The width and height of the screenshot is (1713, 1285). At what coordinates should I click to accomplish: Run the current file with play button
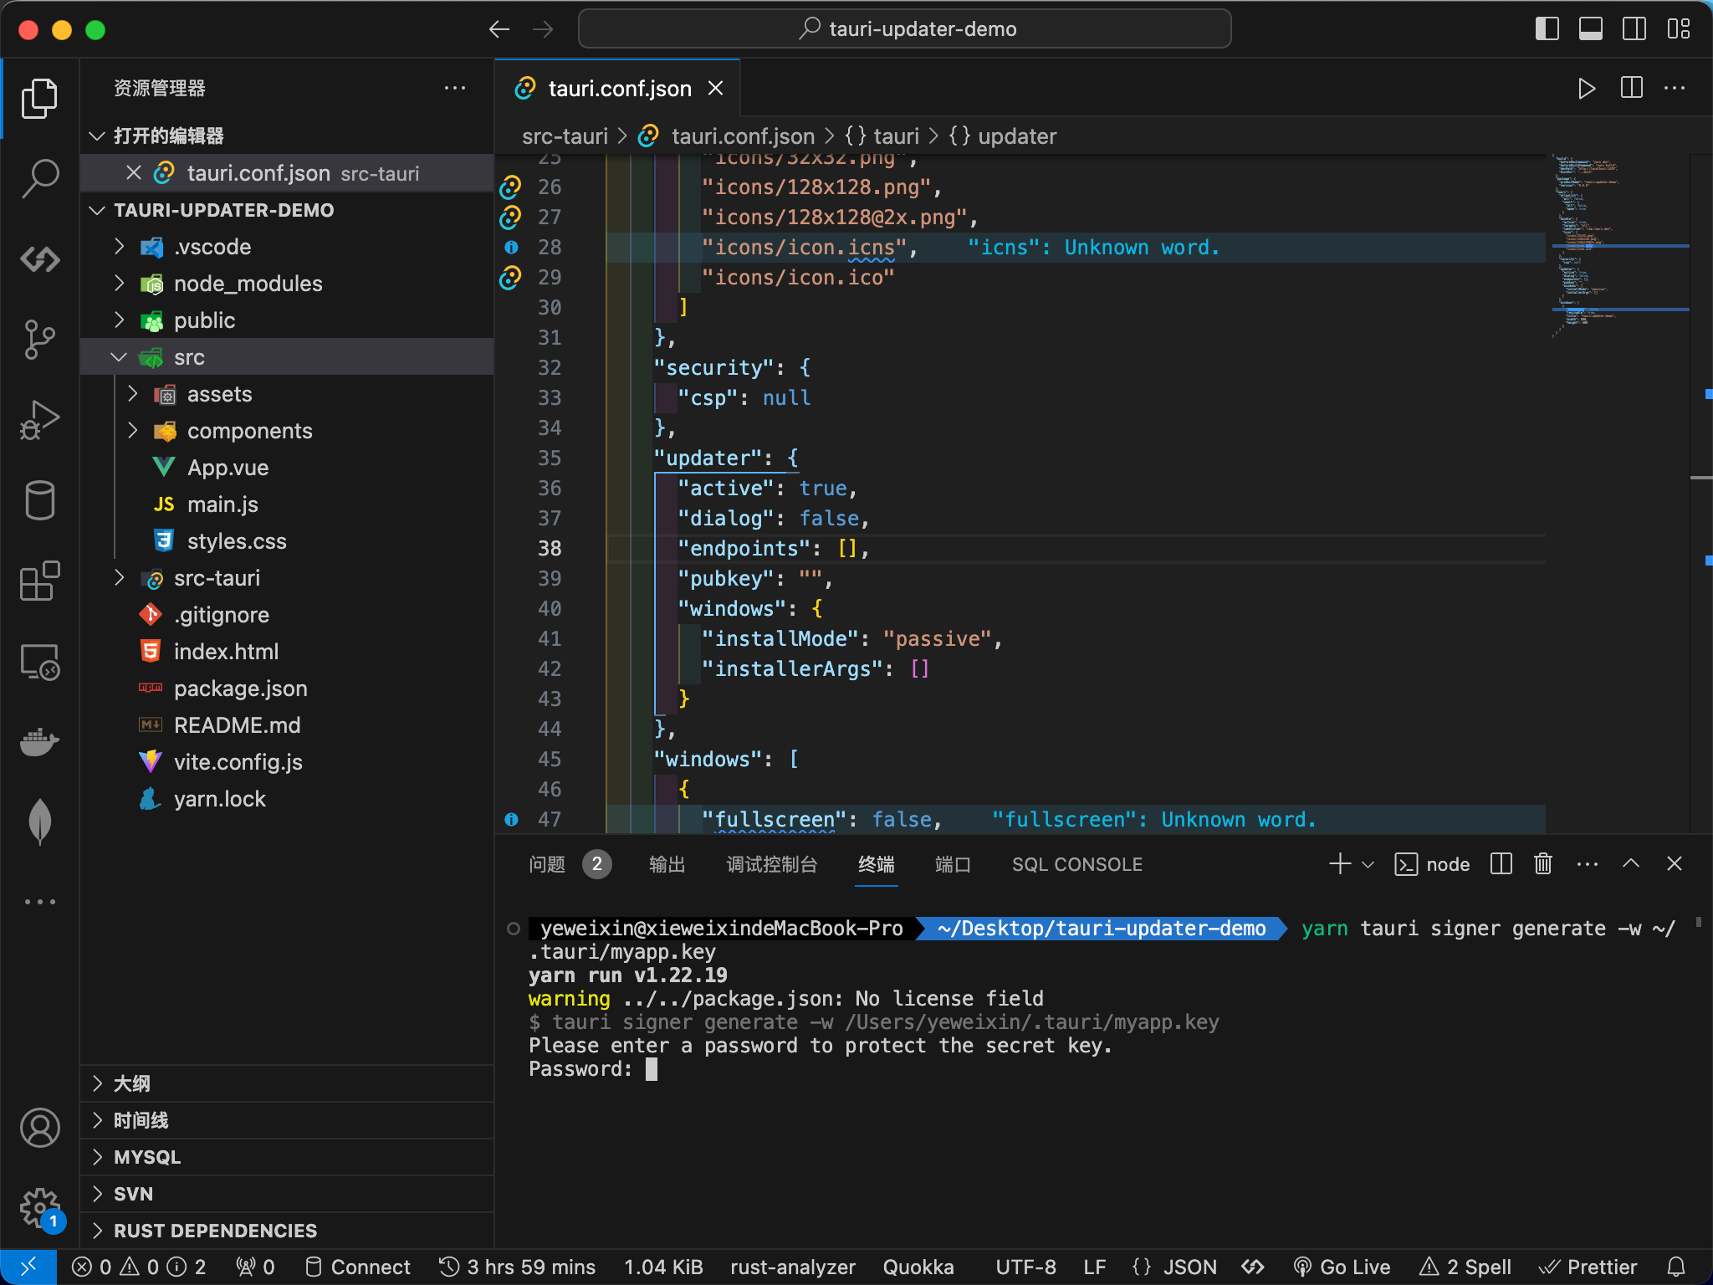[1586, 88]
